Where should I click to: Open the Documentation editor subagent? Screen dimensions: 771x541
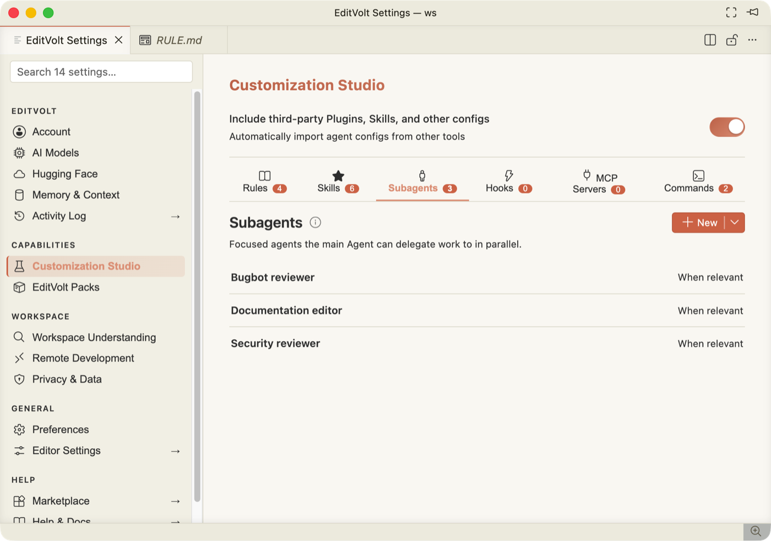[x=286, y=311]
